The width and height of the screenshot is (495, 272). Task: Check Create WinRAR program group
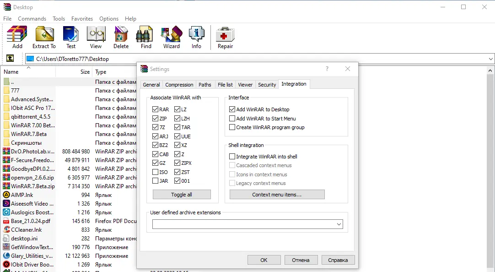pos(232,127)
